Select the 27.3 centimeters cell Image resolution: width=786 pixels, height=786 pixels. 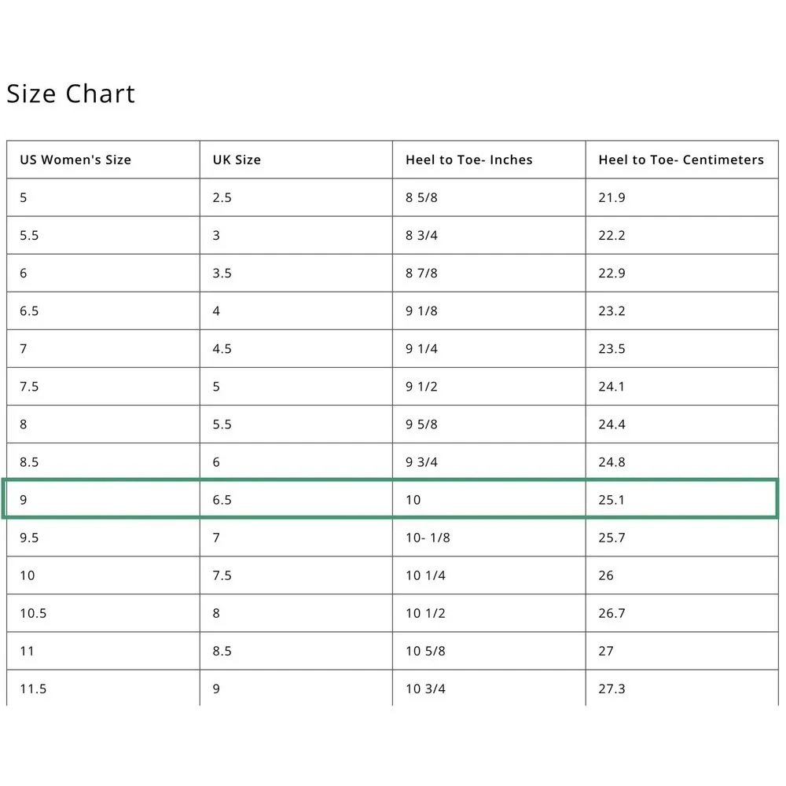[682, 689]
